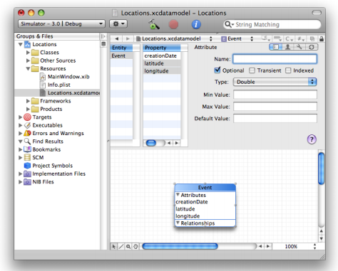Click the red Tasks stop button
Viewport: 338px width, 271px height.
173,24
